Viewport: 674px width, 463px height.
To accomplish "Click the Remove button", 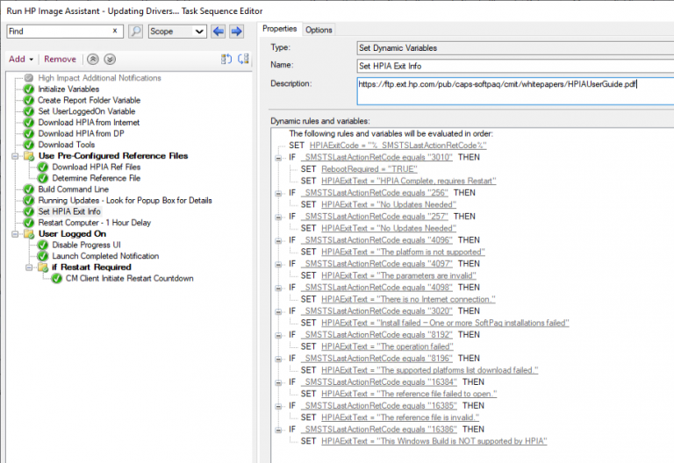I will point(60,59).
